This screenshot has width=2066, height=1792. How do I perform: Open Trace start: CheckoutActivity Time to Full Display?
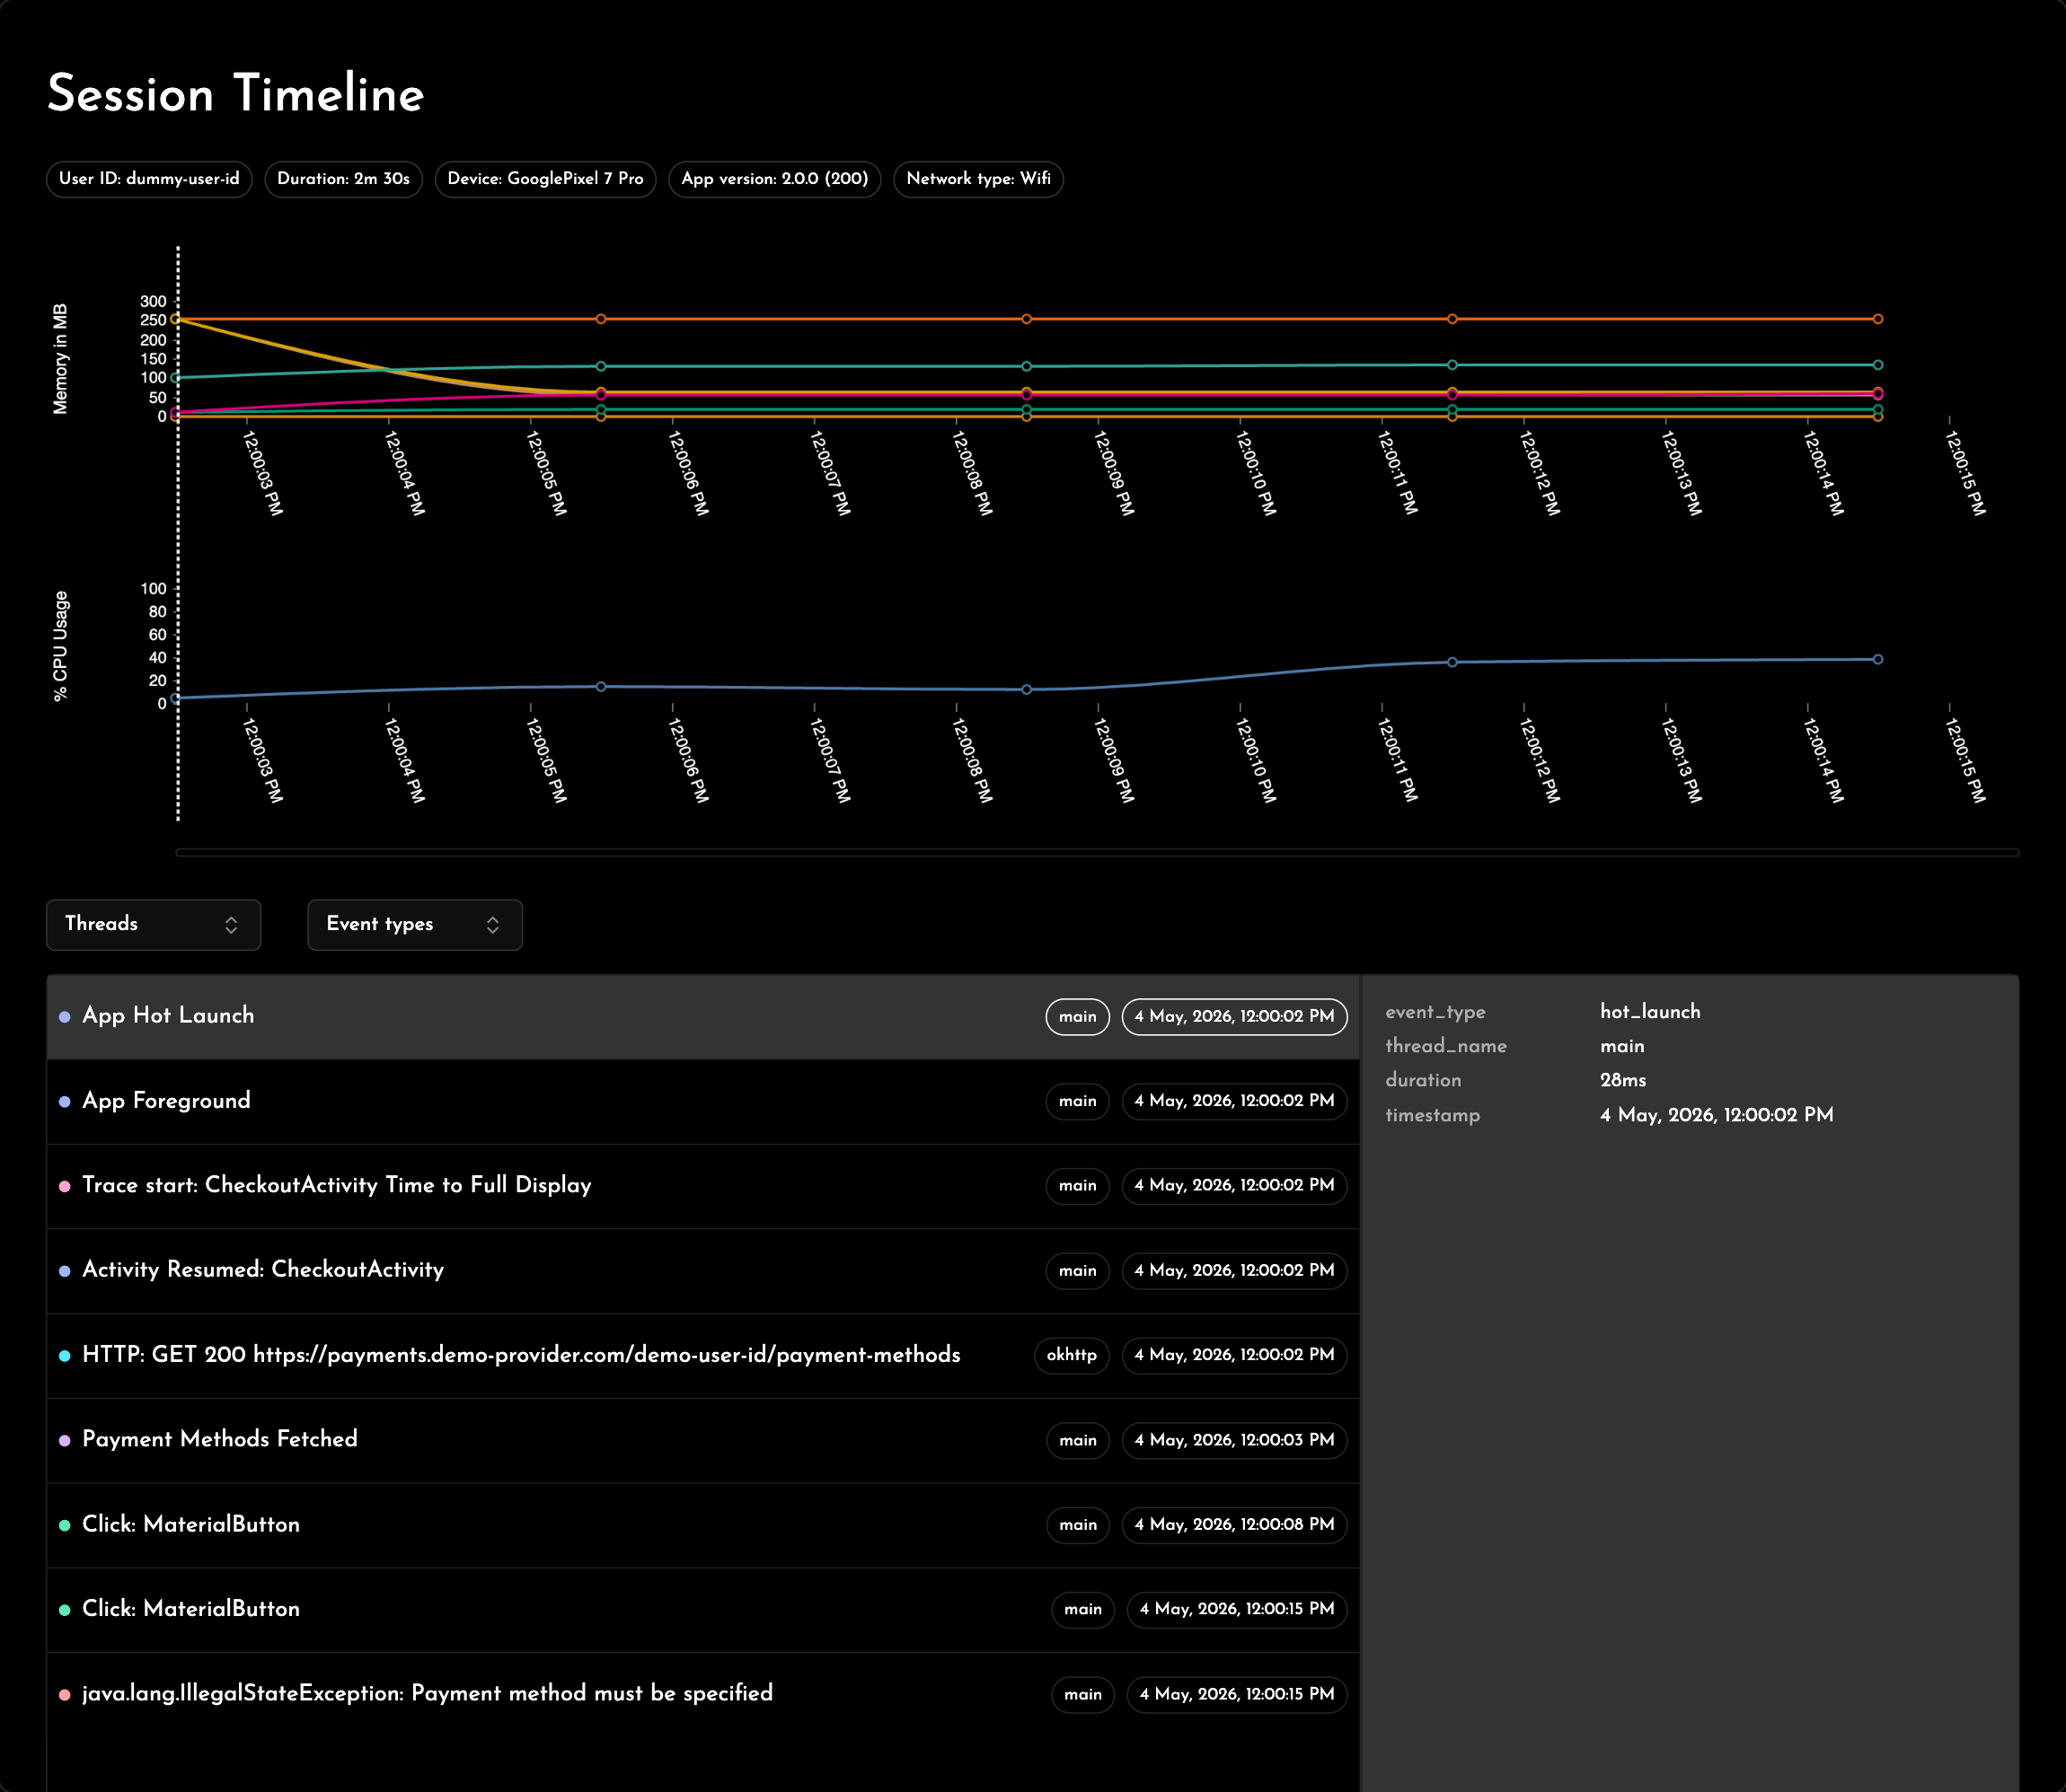click(x=702, y=1185)
